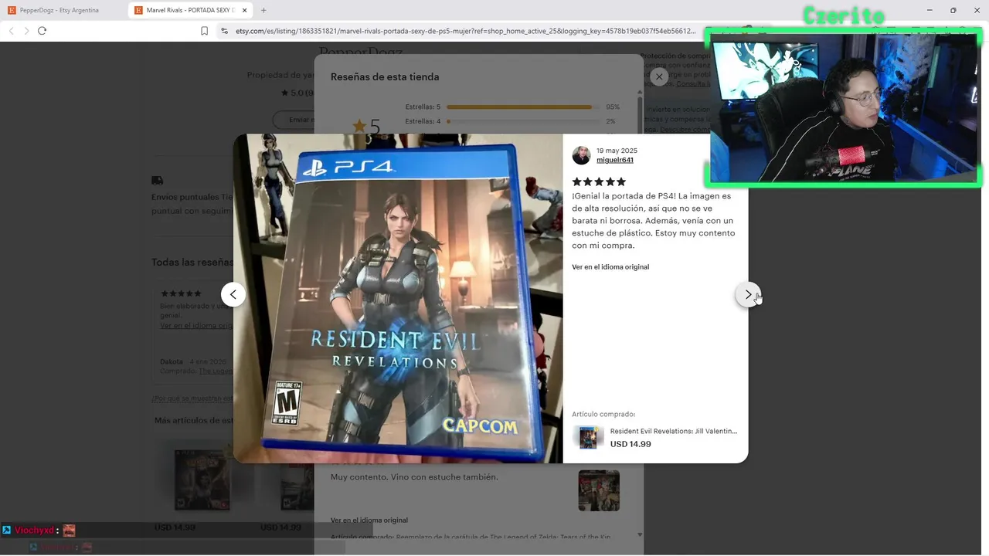This screenshot has width=989, height=556.
Task: Click the star rating on Dakota's review
Action: click(181, 293)
